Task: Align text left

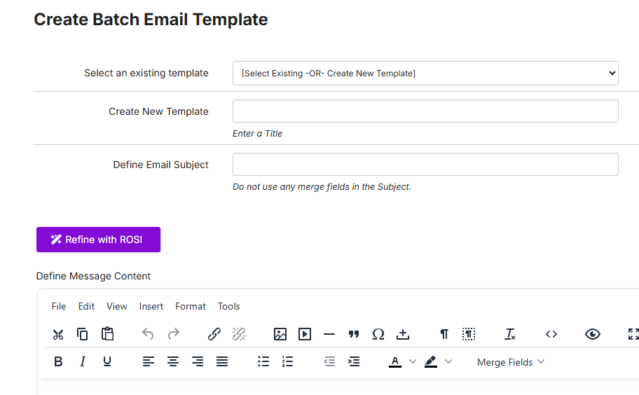Action: [149, 361]
